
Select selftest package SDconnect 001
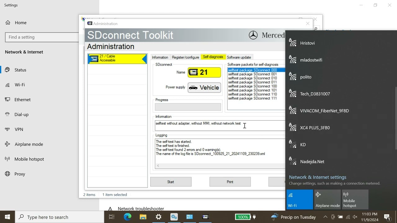click(x=252, y=74)
